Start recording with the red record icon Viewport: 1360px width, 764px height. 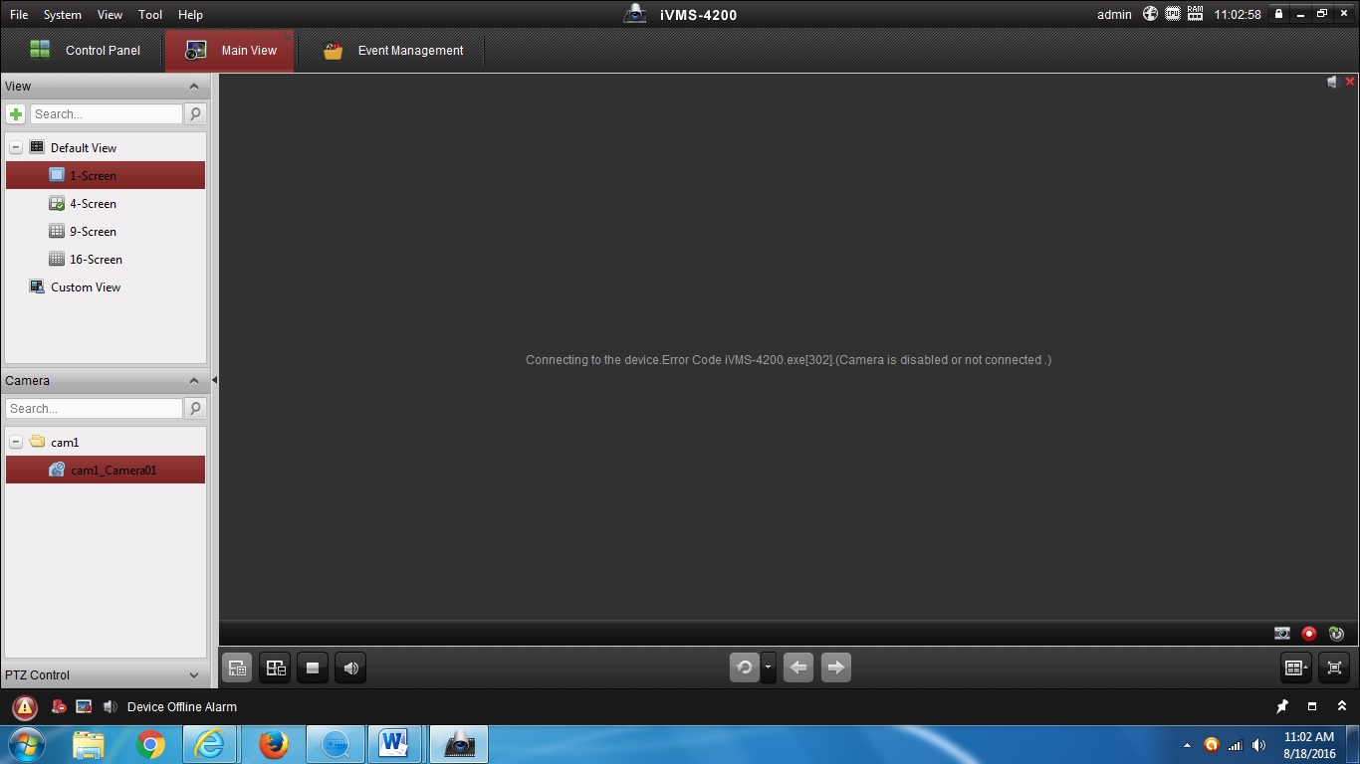tap(1309, 634)
